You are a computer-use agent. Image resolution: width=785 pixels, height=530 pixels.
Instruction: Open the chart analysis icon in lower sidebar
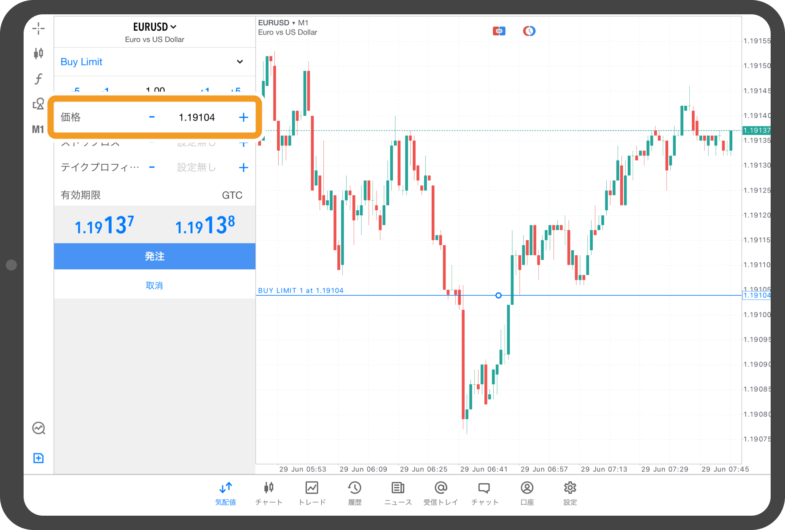pyautogui.click(x=39, y=428)
